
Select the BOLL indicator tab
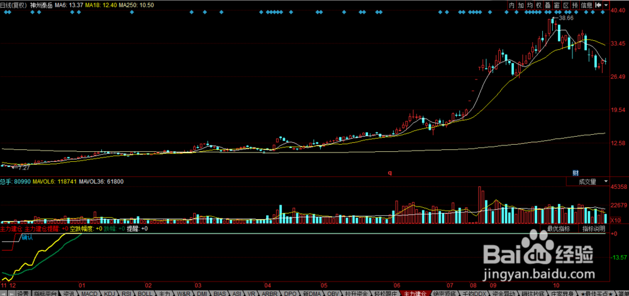(145, 293)
